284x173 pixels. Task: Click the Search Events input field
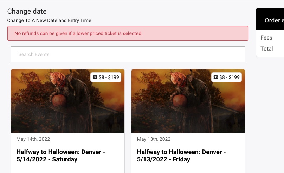pos(128,54)
